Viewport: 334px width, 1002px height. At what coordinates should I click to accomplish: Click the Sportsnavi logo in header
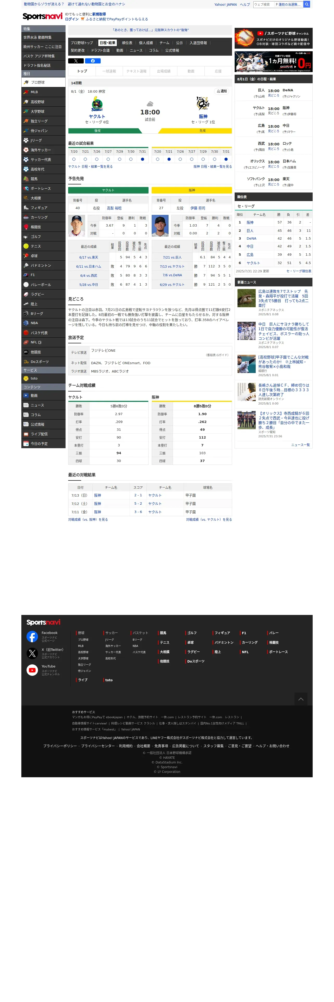(x=42, y=16)
